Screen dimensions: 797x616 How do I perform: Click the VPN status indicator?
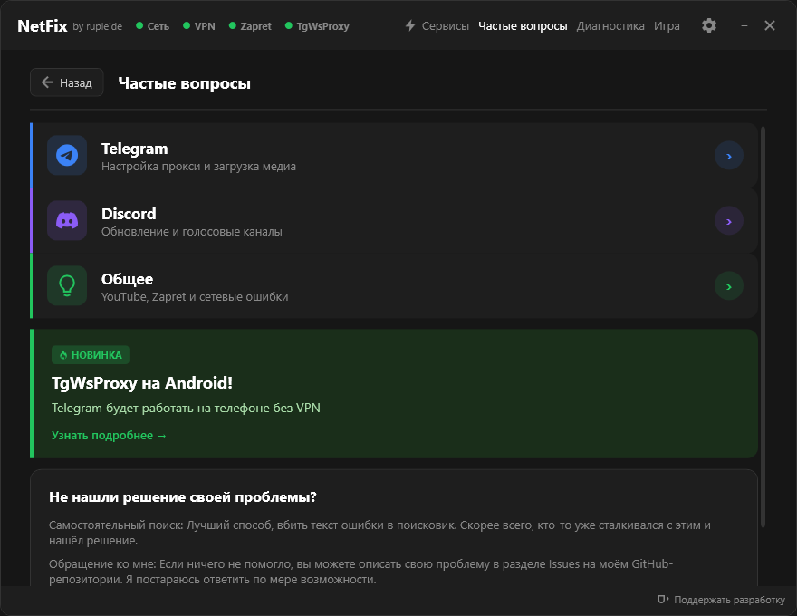[x=198, y=26]
